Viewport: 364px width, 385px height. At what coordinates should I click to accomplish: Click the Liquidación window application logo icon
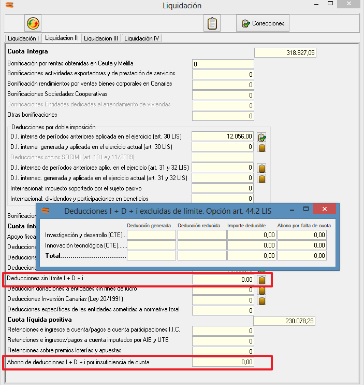(9, 5)
